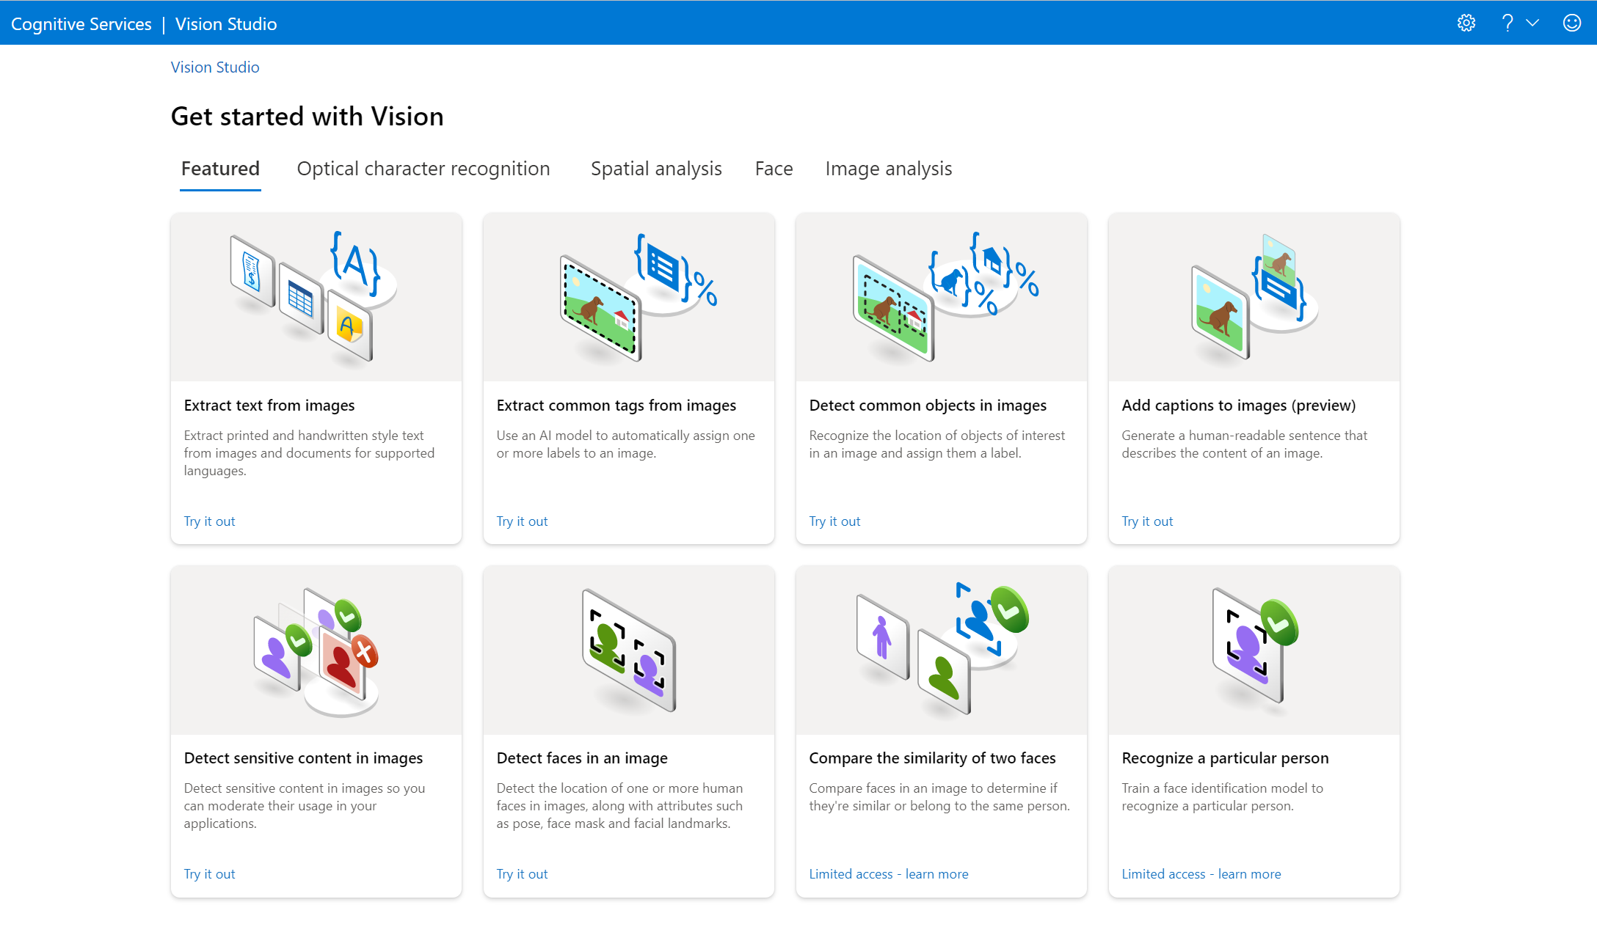This screenshot has width=1597, height=946.
Task: Select the Face tab
Action: click(773, 169)
